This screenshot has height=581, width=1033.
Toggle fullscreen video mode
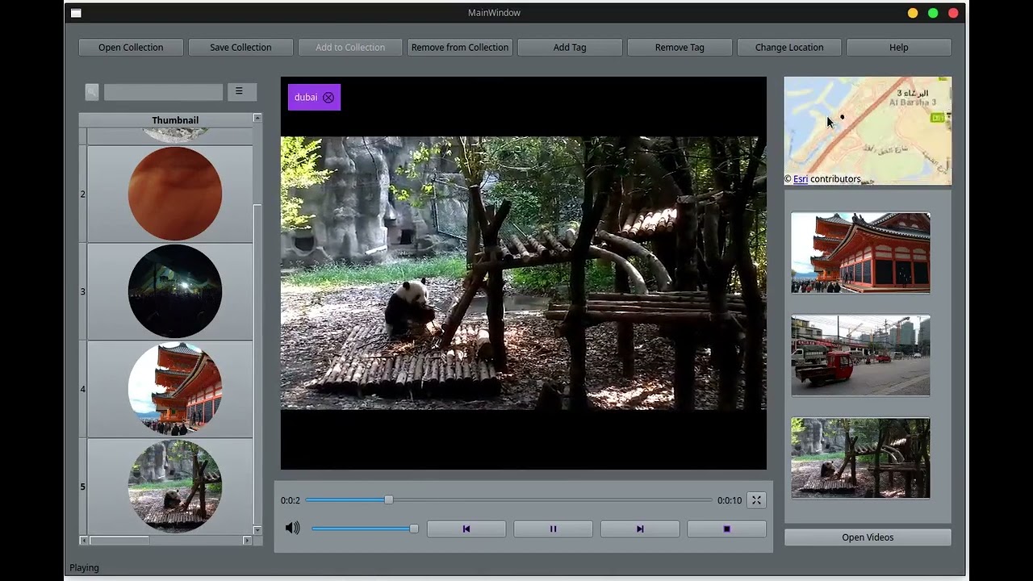click(x=757, y=500)
